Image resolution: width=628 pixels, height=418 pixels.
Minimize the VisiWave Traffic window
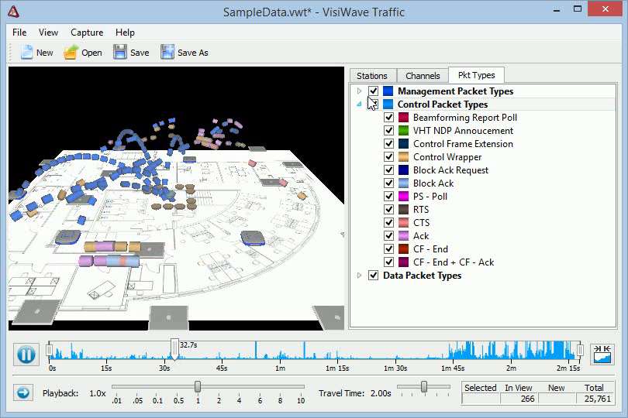tap(557, 9)
